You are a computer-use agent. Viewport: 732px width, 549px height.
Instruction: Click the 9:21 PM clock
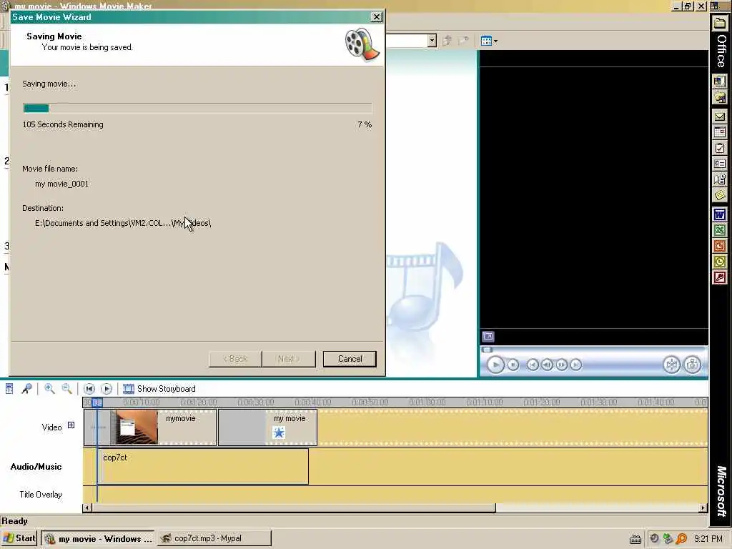coord(708,539)
